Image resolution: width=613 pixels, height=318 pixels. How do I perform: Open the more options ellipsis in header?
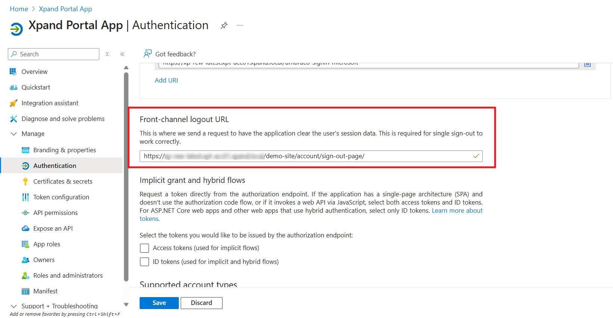point(240,25)
